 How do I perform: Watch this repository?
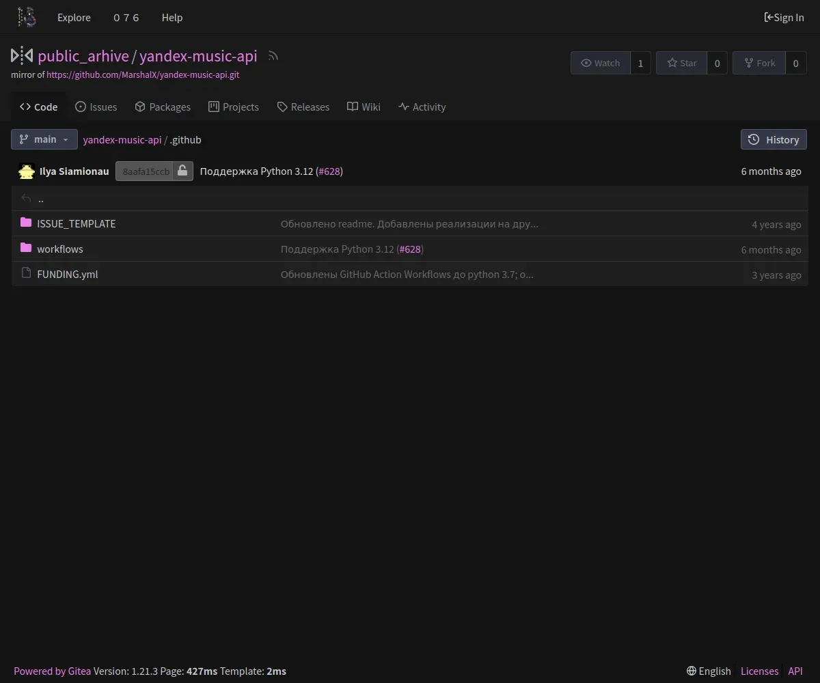(601, 63)
